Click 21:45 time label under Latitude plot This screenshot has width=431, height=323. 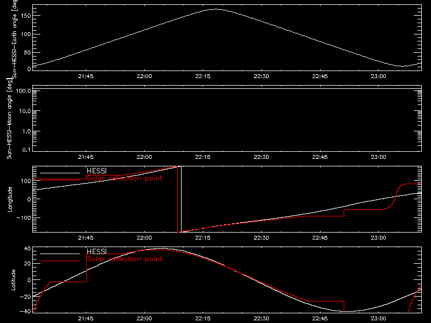pyautogui.click(x=86, y=319)
